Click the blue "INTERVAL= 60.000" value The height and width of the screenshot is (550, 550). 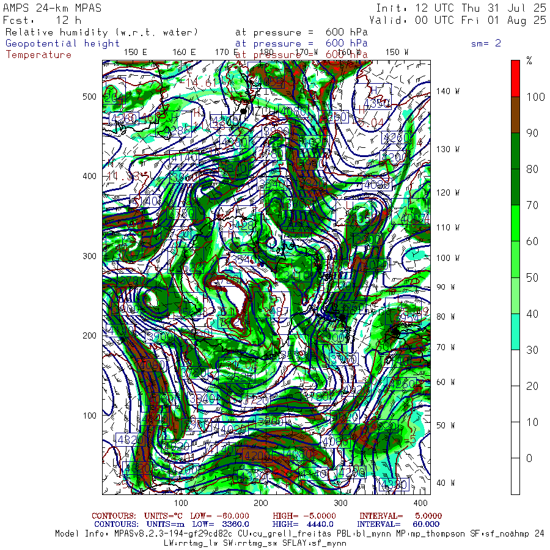[399, 524]
